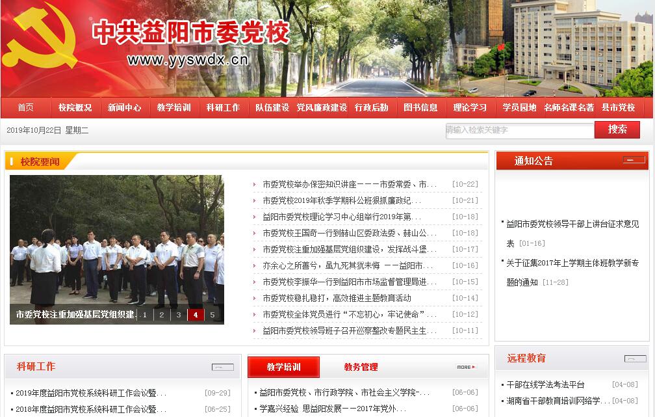This screenshot has width=655, height=417.
Task: Show slide 1 of the news slideshow
Action: [x=145, y=315]
